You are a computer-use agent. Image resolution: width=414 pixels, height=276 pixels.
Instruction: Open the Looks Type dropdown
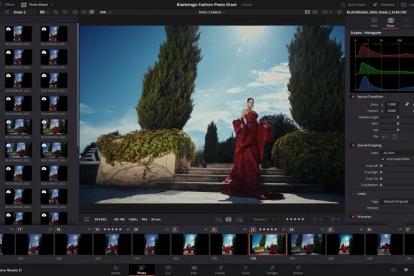click(x=397, y=201)
